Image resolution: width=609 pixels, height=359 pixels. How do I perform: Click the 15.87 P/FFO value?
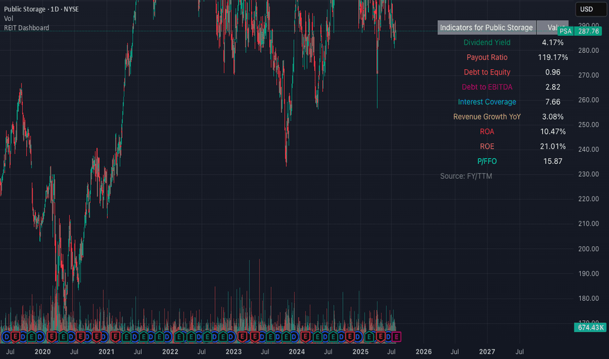553,161
